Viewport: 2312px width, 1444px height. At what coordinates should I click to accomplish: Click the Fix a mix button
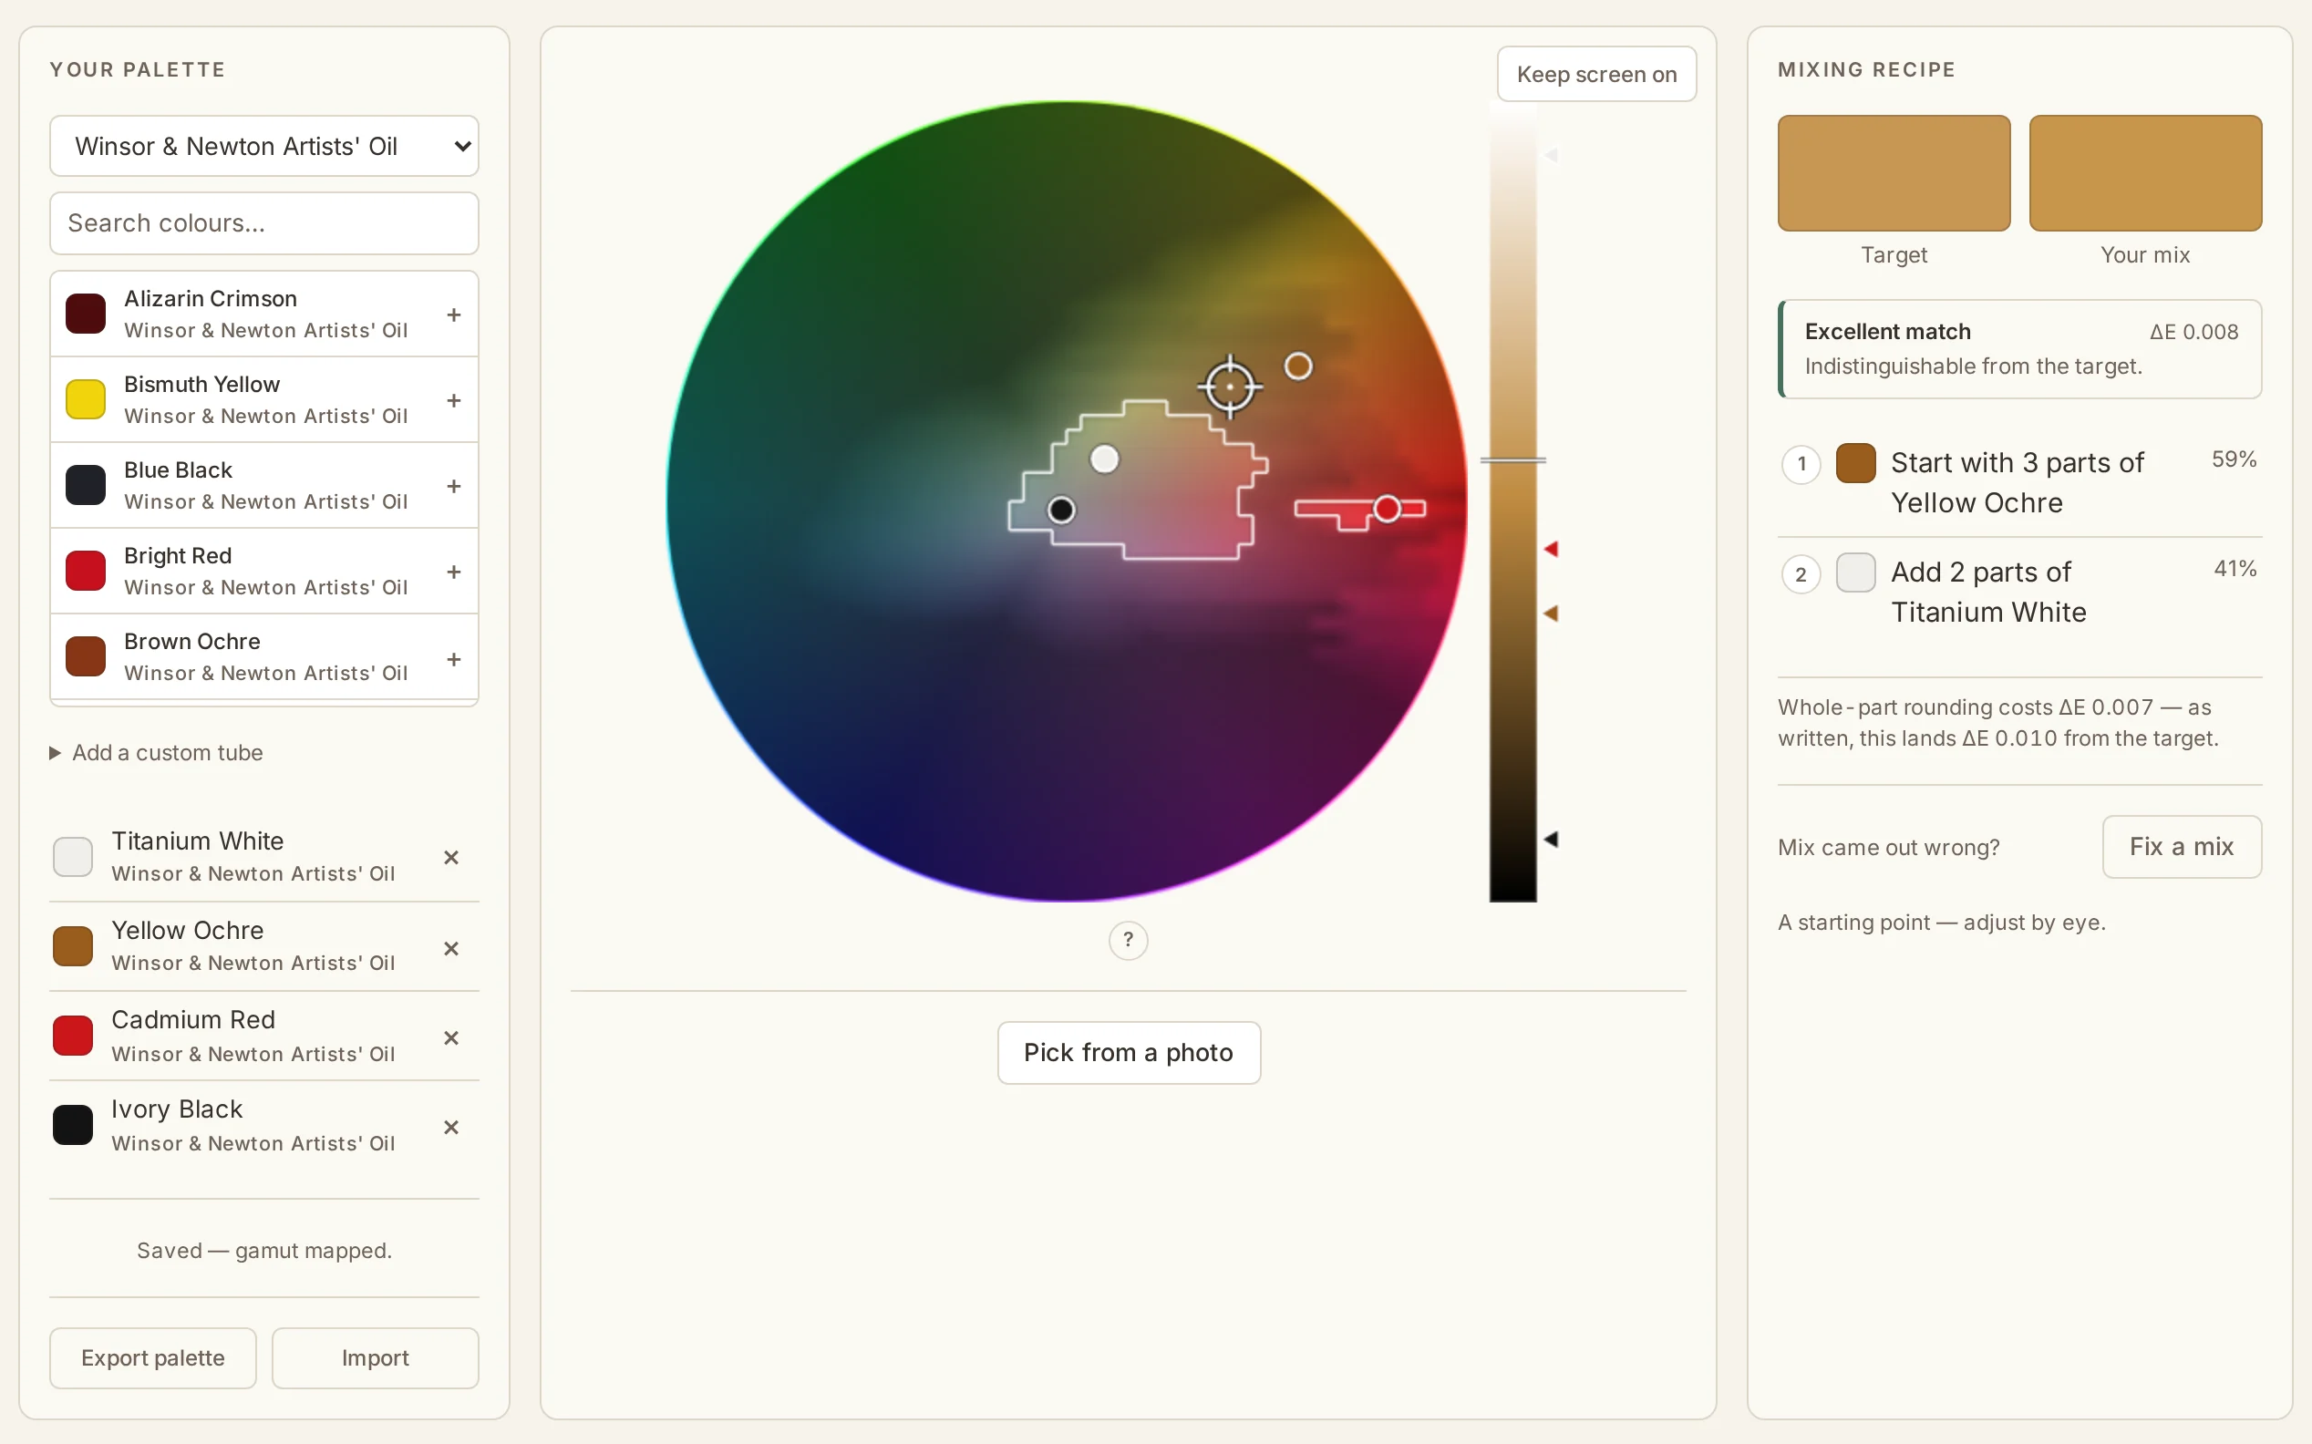coord(2181,846)
